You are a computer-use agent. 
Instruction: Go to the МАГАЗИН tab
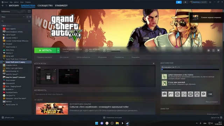click(x=14, y=6)
